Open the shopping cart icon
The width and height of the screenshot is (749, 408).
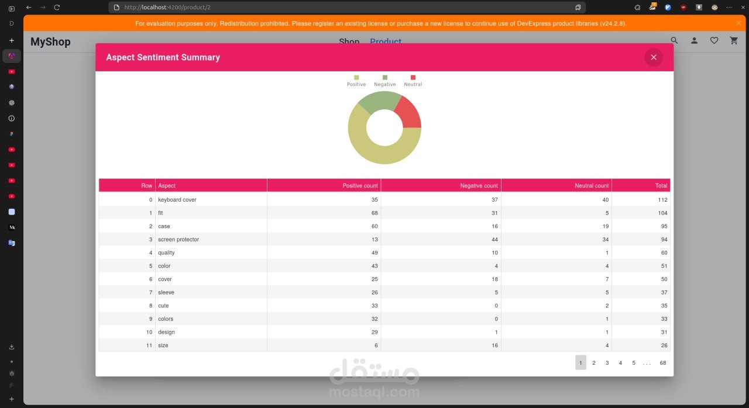(x=734, y=41)
